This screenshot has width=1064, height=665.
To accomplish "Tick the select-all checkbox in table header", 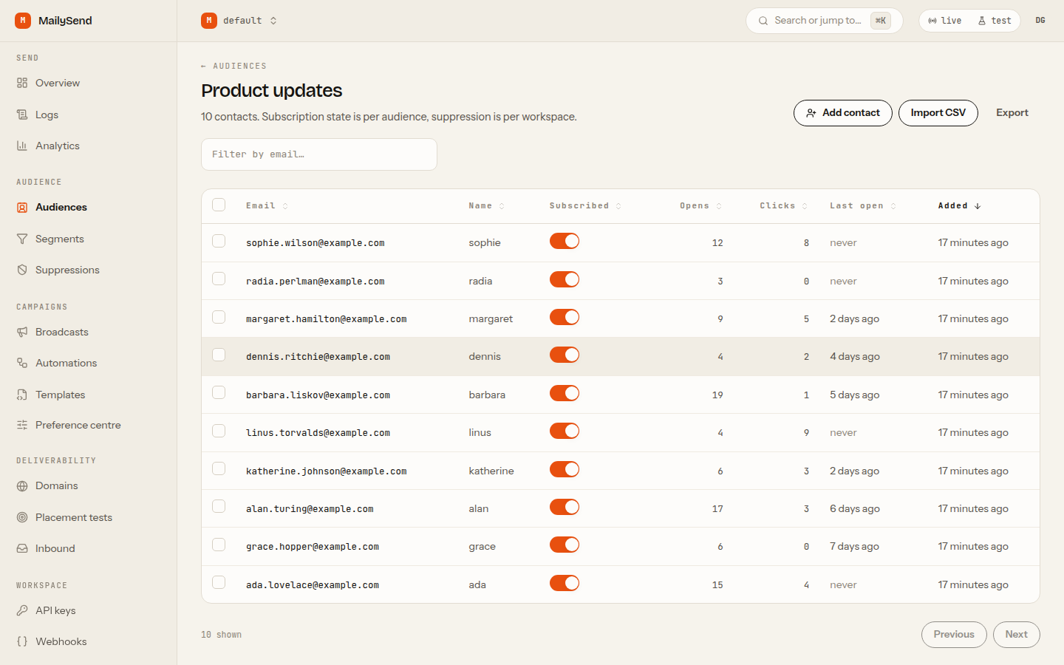I will pyautogui.click(x=219, y=205).
